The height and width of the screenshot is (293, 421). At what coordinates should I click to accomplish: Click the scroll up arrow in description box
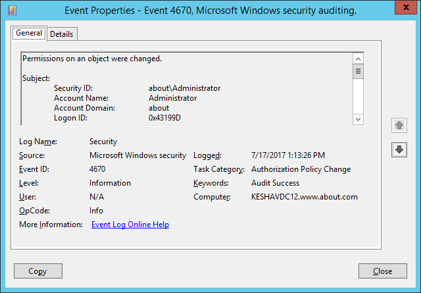tap(358, 59)
